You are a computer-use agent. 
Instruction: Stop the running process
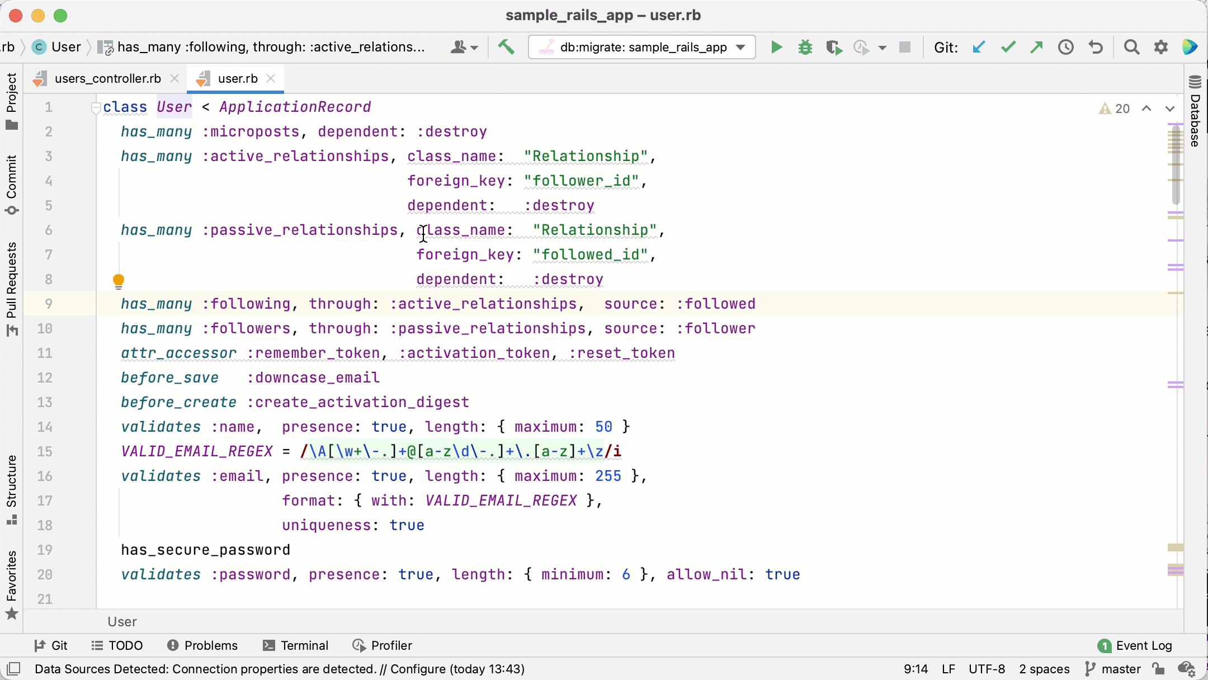coord(905,47)
